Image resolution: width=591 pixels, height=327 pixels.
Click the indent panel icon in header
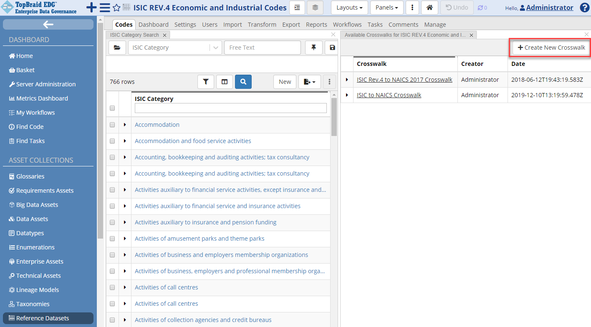pos(297,8)
